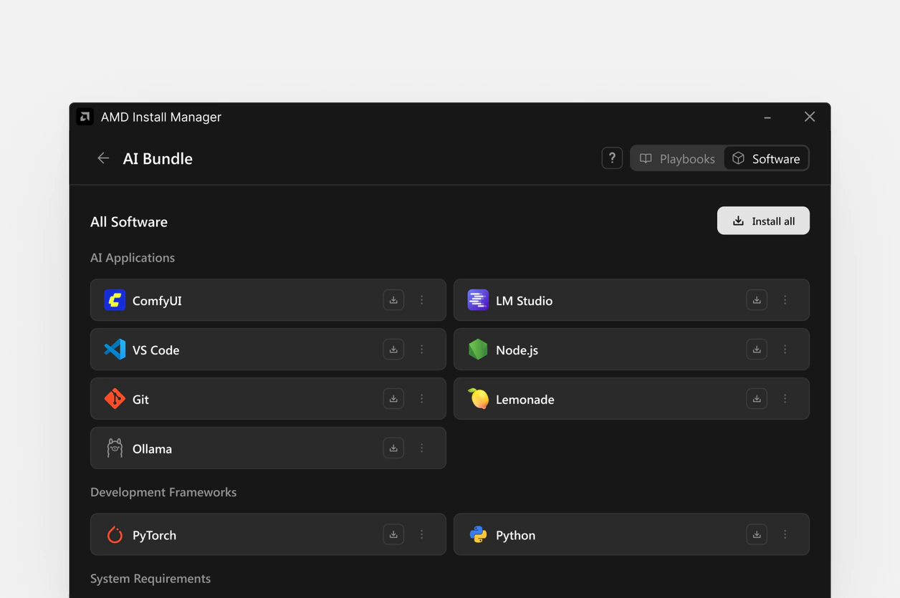This screenshot has height=598, width=900.
Task: Download Python using its install icon
Action: tap(757, 534)
